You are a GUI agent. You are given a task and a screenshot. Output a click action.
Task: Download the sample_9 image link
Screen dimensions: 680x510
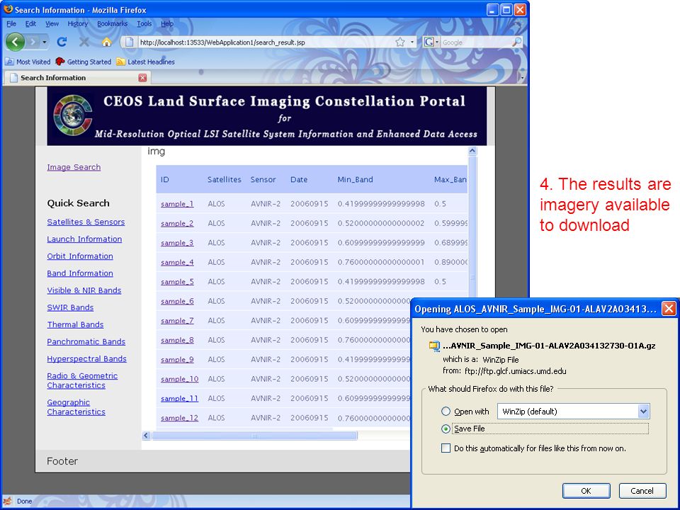[x=177, y=360]
